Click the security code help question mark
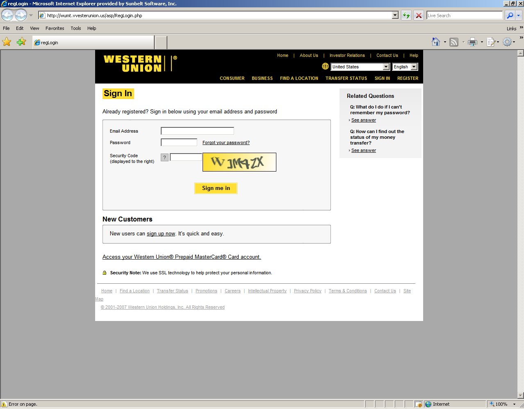This screenshot has width=524, height=409. coord(164,157)
